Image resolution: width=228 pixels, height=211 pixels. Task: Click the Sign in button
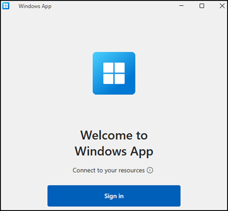coord(114,196)
